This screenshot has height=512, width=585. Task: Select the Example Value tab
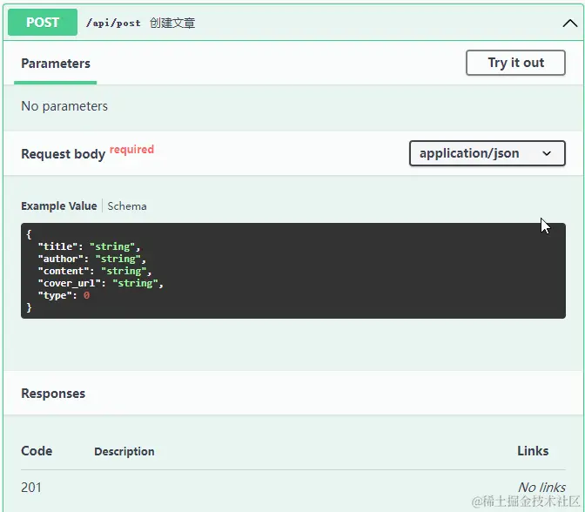(x=59, y=206)
